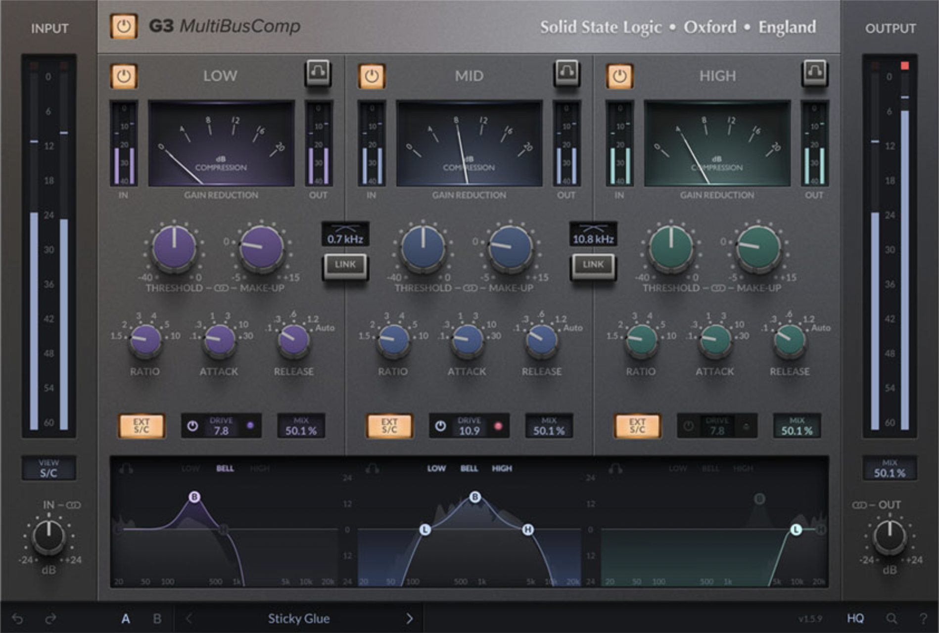Open the Sticky Glue preset name field
Screen dimensions: 939x633
(x=299, y=618)
